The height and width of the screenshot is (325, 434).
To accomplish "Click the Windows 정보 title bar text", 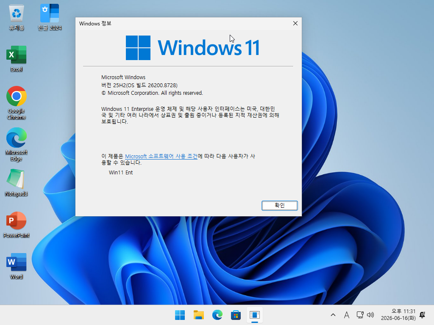I will pos(95,24).
